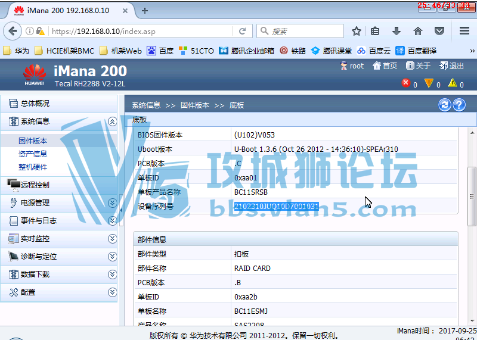This screenshot has height=340, width=477.
Task: Expand the 诊断与定位 section chevron
Action: coord(112,257)
